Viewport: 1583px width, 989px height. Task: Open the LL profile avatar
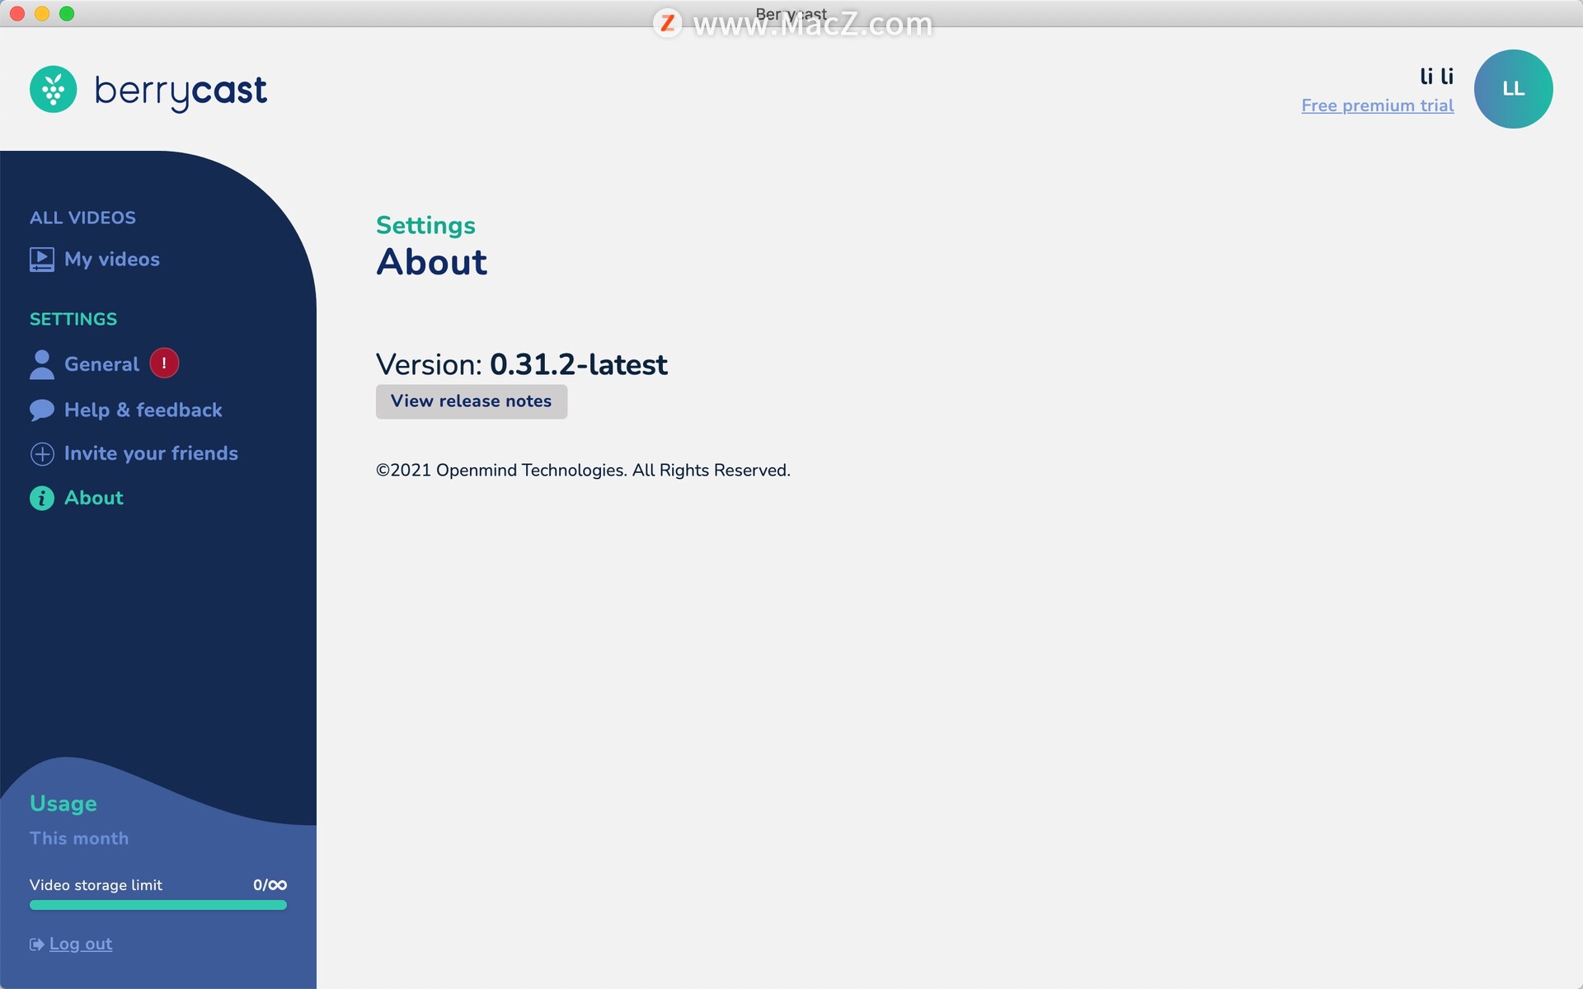1513,89
